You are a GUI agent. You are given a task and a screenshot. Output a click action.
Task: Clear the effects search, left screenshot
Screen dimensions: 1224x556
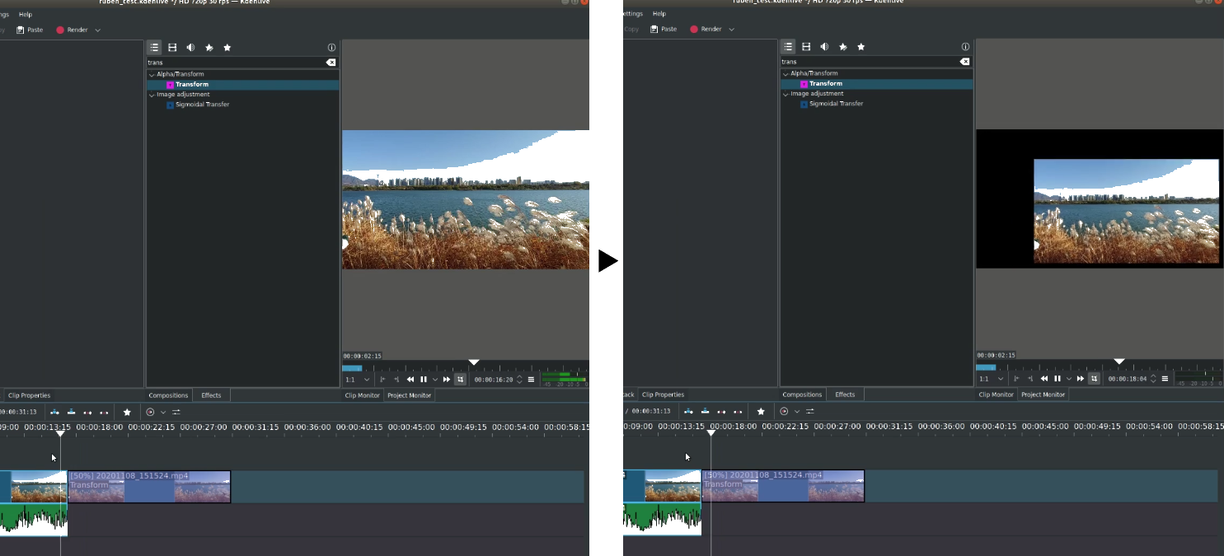point(331,63)
